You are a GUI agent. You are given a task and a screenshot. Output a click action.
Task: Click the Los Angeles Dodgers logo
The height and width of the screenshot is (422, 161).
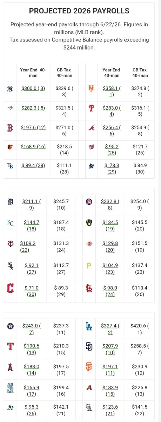[89, 326]
